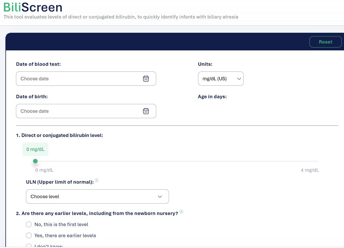Click the '4 mg/dL' maximum label
344x248 pixels.
(310, 170)
